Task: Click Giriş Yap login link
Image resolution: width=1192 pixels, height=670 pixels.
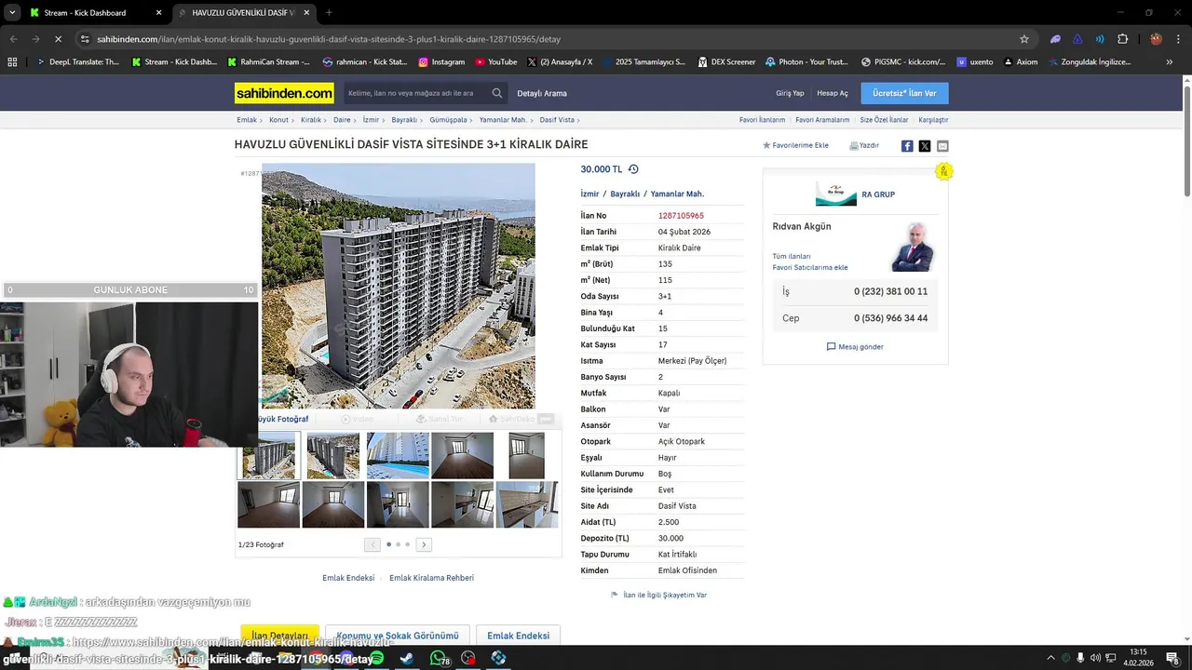Action: [x=790, y=93]
